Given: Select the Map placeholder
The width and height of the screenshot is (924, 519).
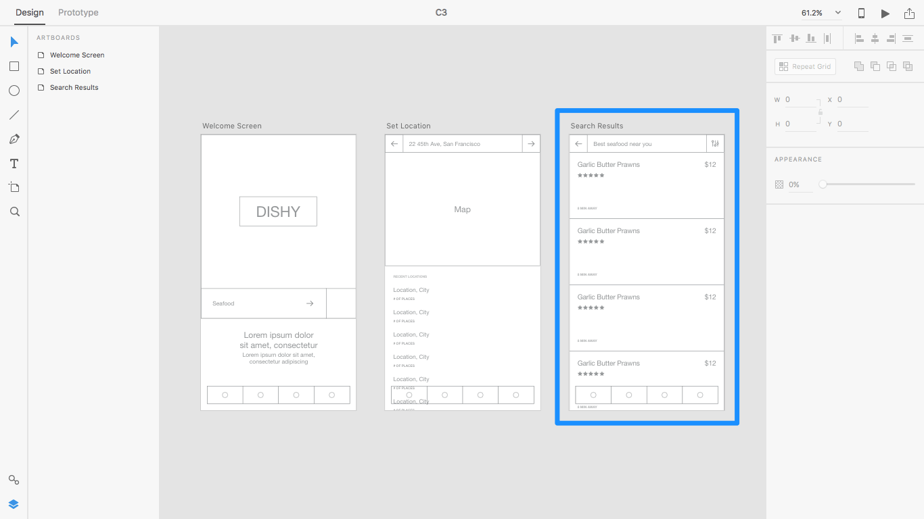Looking at the screenshot, I should [x=463, y=209].
